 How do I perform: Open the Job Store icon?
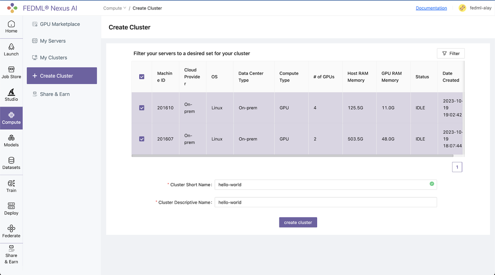click(11, 70)
